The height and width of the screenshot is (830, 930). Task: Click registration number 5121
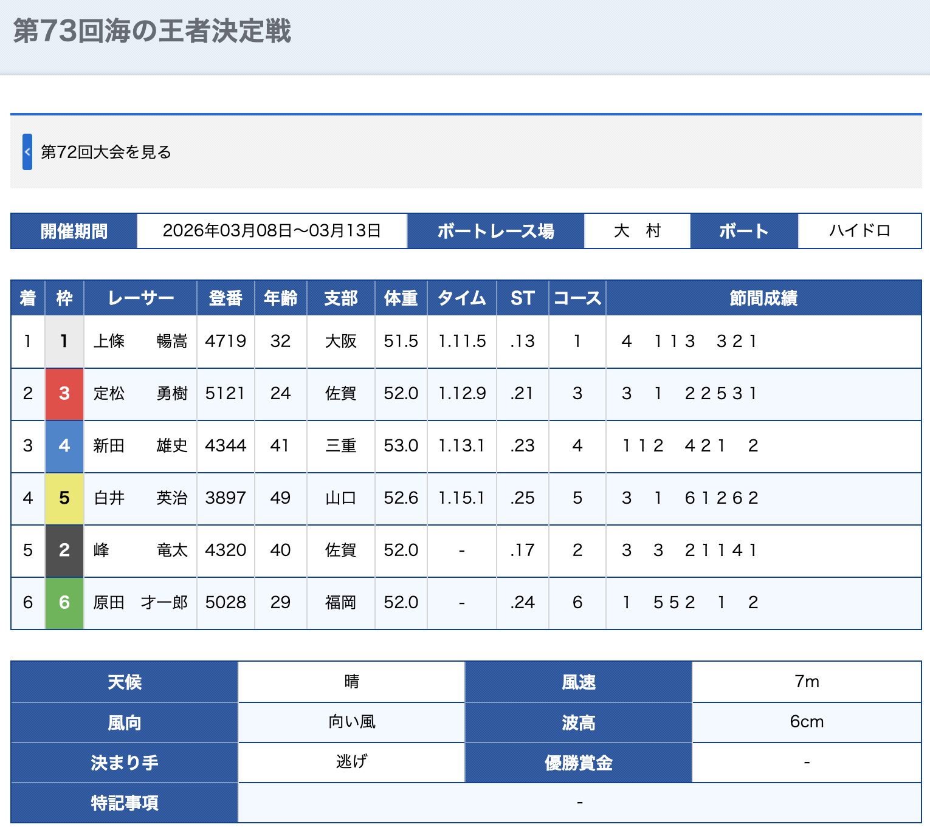(226, 394)
